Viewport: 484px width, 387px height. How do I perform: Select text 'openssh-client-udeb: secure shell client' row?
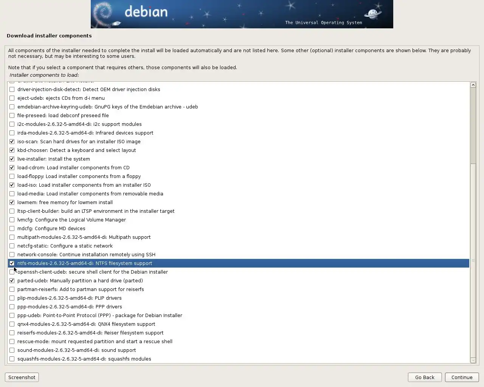coord(93,272)
